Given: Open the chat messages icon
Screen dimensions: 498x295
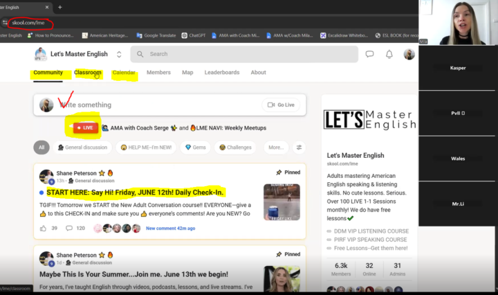Looking at the screenshot, I should coord(369,54).
